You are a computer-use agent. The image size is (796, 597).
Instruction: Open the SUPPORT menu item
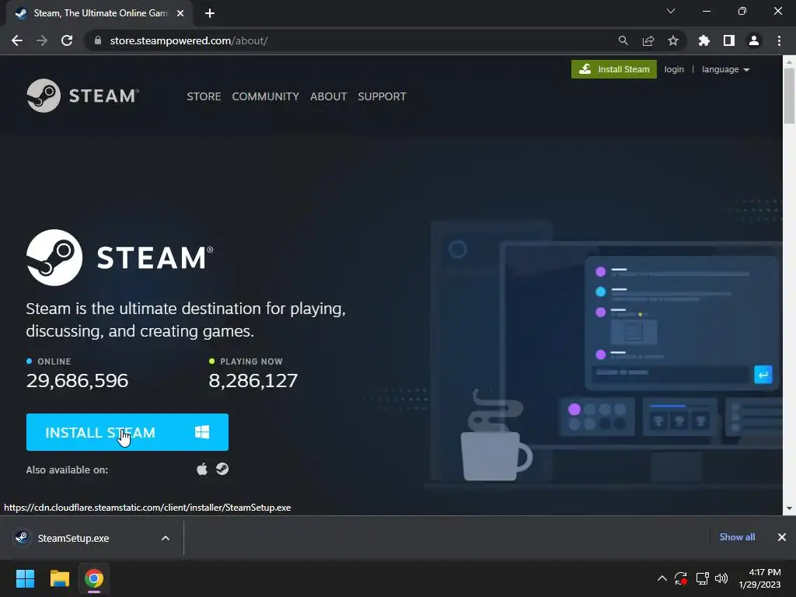click(x=382, y=96)
